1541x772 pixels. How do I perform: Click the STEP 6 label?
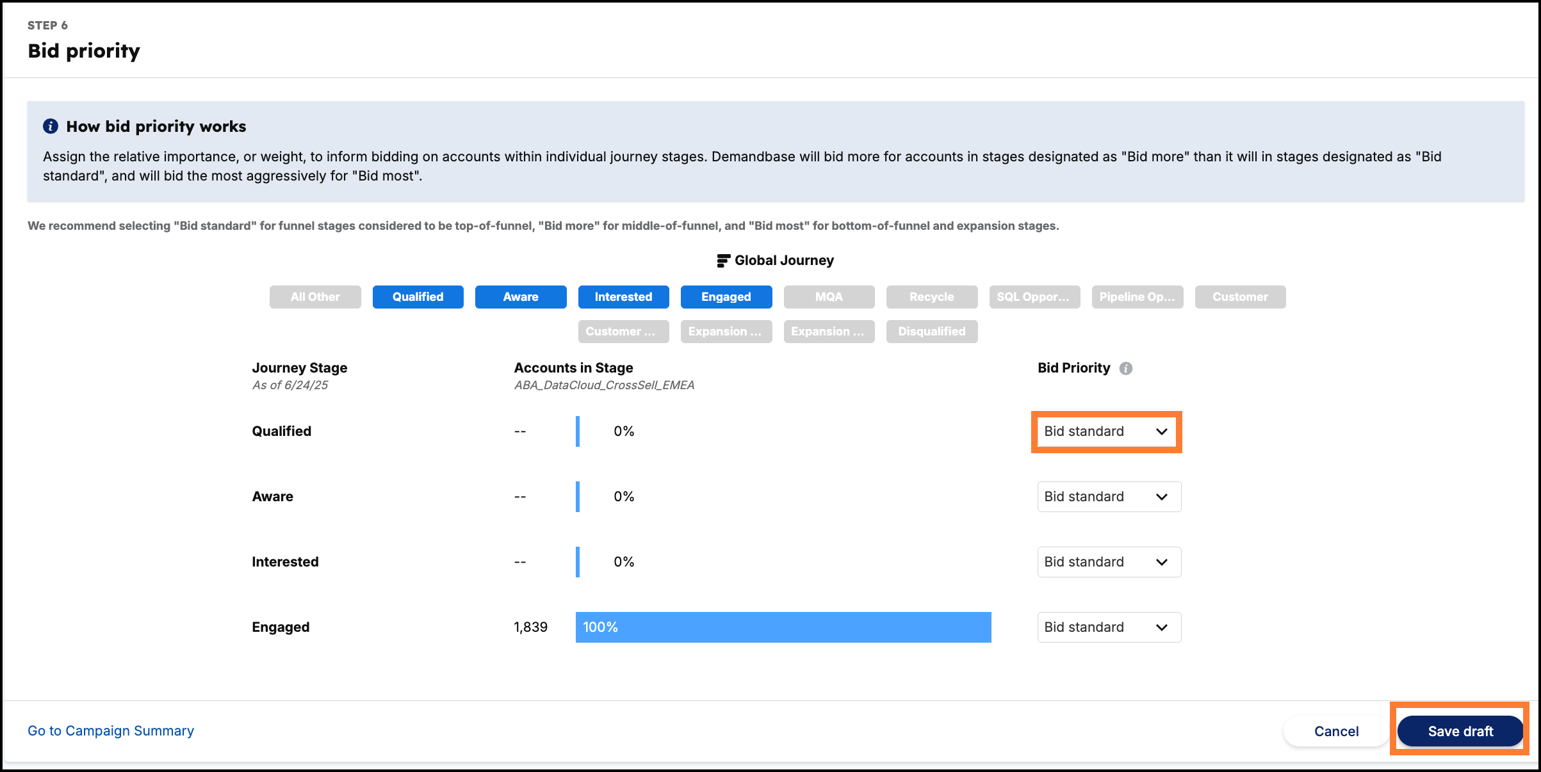[47, 26]
